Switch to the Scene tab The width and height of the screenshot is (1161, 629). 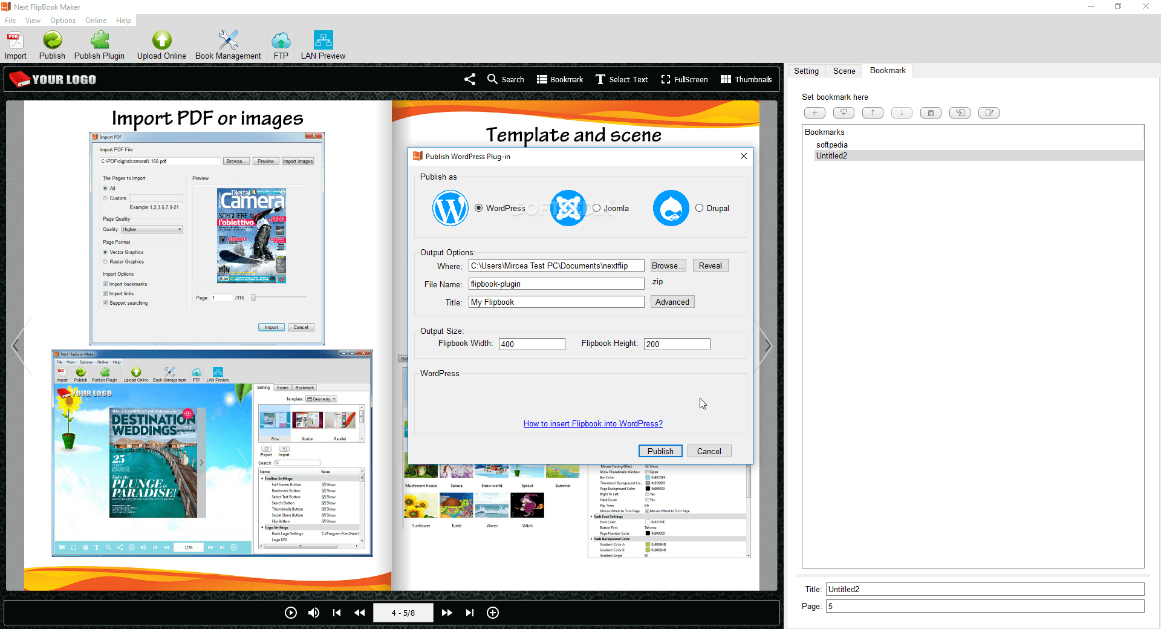coord(844,71)
